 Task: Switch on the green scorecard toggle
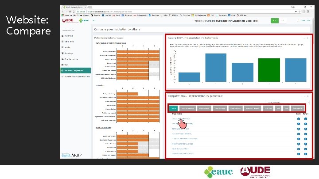tap(275, 21)
